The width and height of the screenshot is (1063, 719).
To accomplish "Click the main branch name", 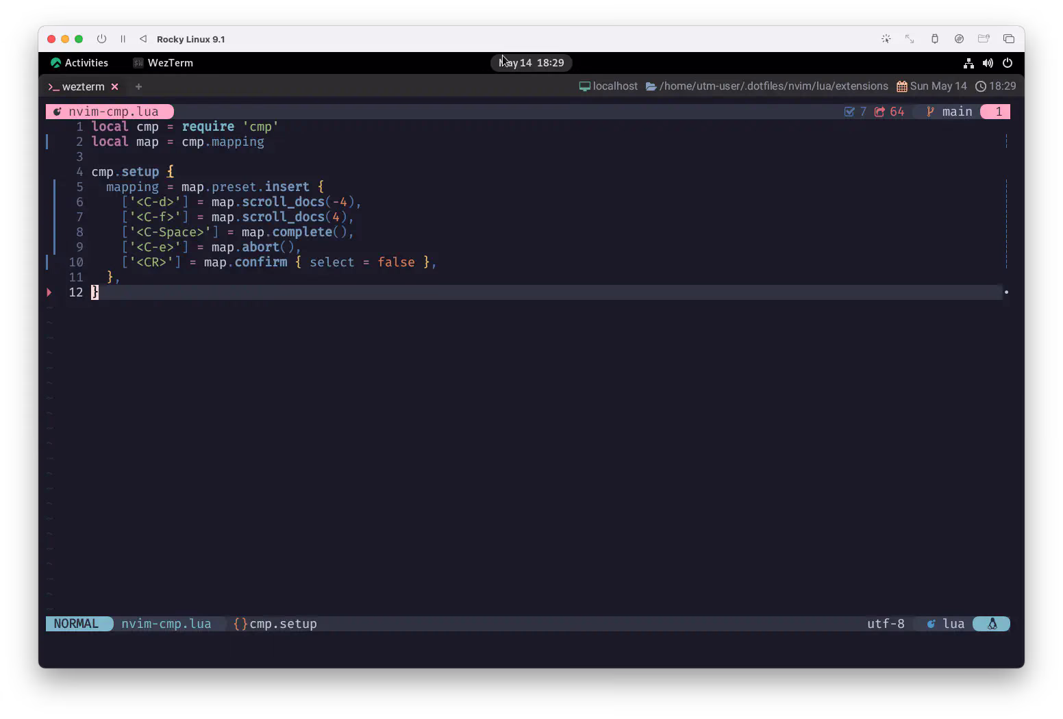I will 957,112.
